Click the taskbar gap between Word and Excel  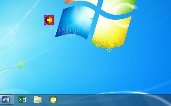(x=14, y=100)
